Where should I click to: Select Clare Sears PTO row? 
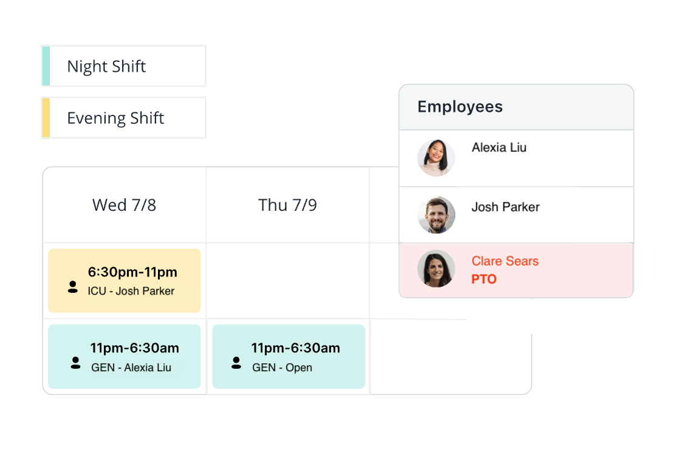pyautogui.click(x=516, y=270)
